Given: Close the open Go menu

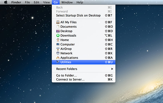Looking at the screenshot, I should [x=56, y=2].
